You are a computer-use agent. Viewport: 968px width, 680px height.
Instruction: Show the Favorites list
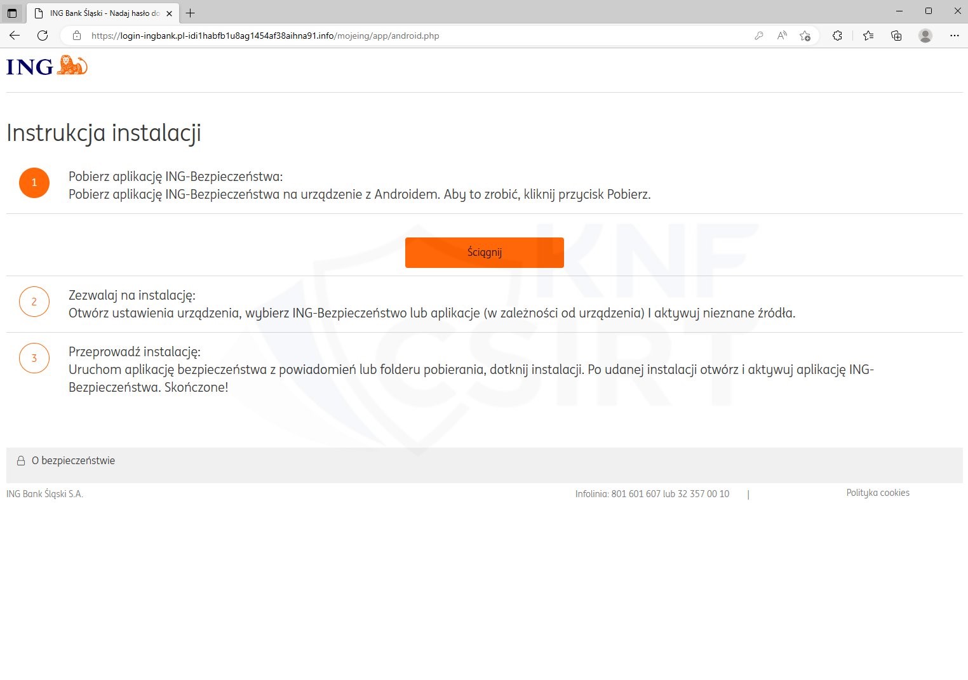click(x=868, y=36)
